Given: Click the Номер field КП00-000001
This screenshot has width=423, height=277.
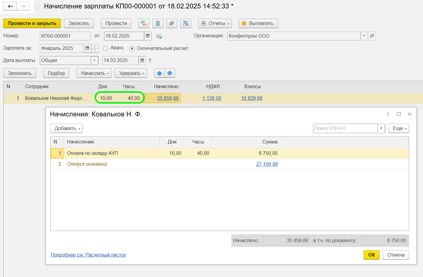Looking at the screenshot, I should pyautogui.click(x=65, y=36).
